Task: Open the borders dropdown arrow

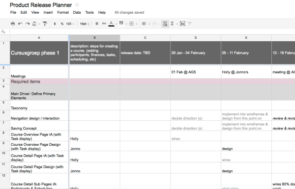Action: [136, 24]
